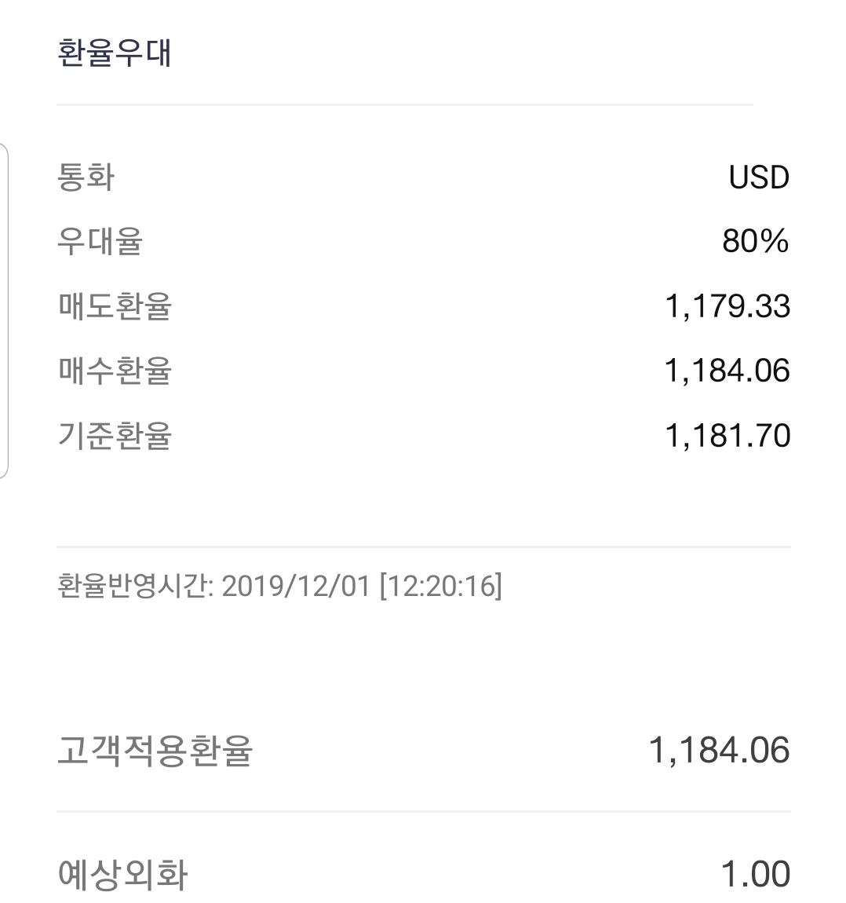Select the 기준환율 value 1,181.70

pos(727,436)
